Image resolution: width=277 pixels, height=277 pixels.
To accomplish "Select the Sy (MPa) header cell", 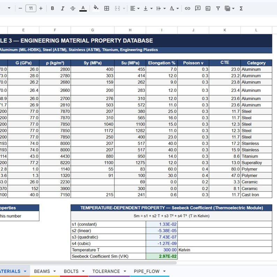I will tap(92, 63).
